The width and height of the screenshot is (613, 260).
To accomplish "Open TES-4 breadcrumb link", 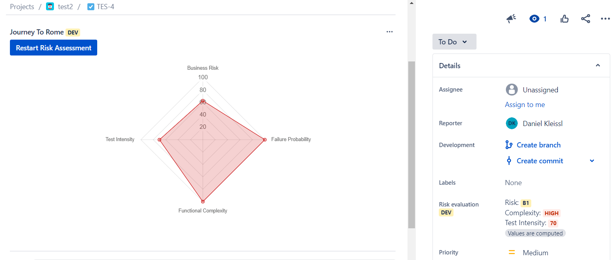I will 106,7.
